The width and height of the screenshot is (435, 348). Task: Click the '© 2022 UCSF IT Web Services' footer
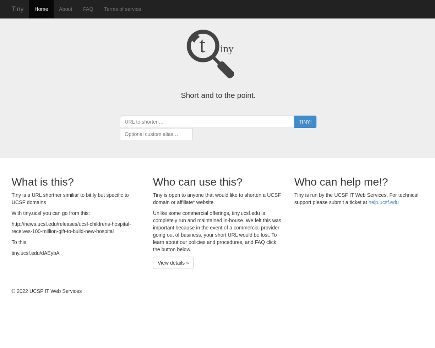(47, 291)
